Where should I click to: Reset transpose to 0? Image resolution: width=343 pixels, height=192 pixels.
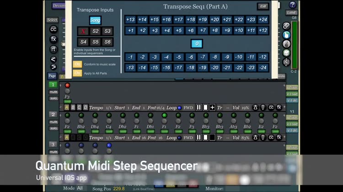point(197,43)
